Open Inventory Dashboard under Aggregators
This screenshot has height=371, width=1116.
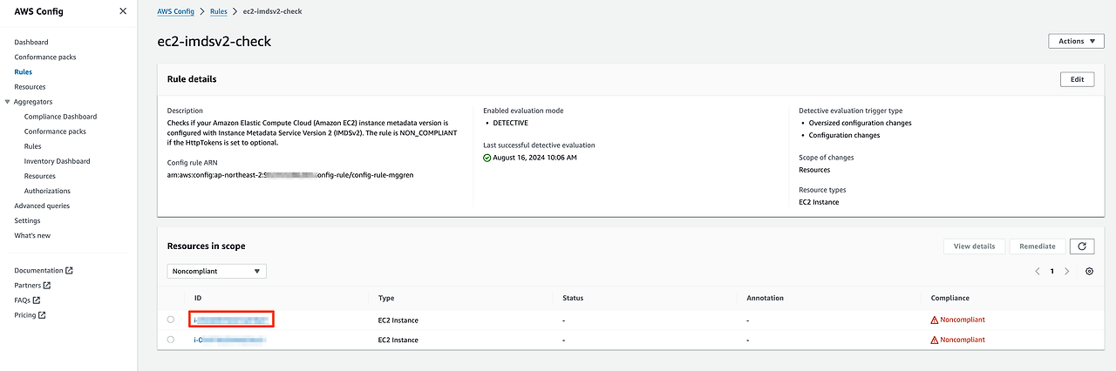57,161
